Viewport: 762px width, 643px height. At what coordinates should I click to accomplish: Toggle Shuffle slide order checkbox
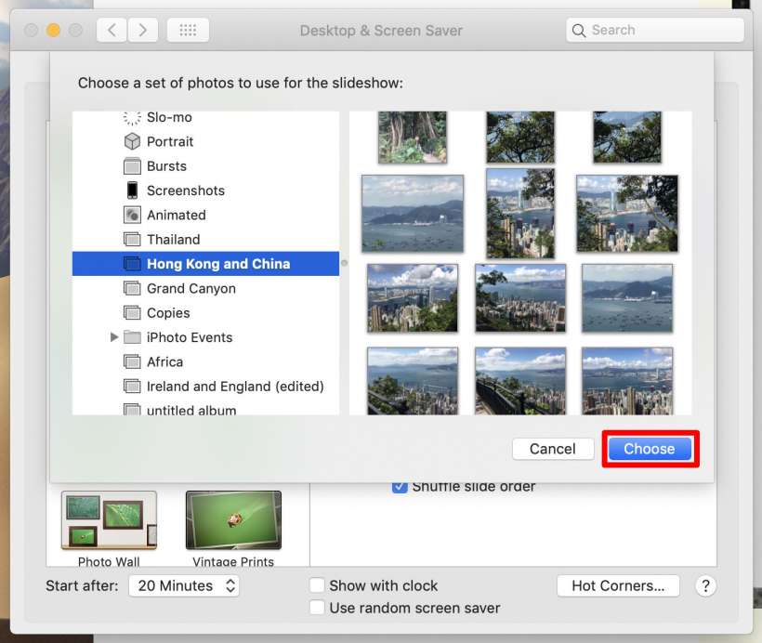pos(400,487)
